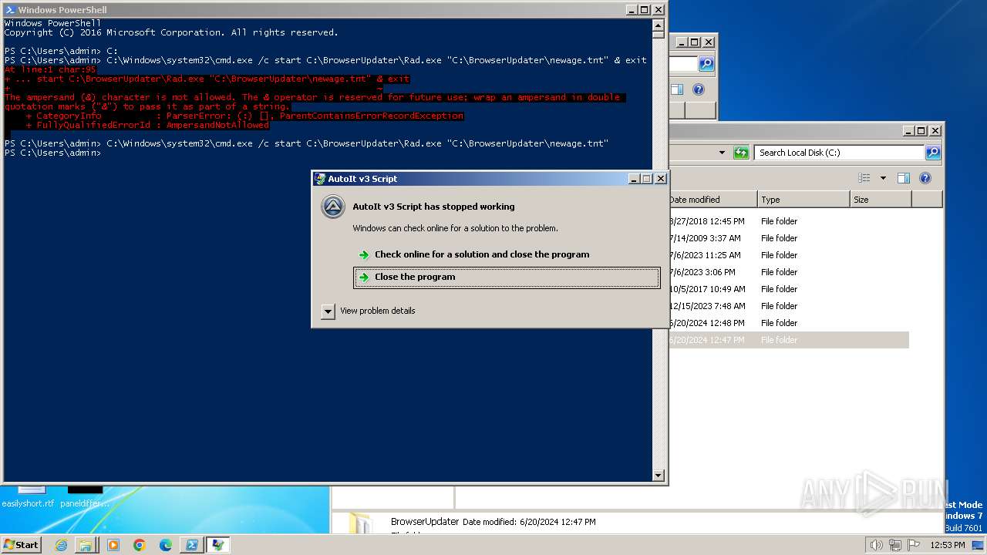Viewport: 987px width, 555px height.
Task: Check online for a solution and close
Action: [507, 254]
